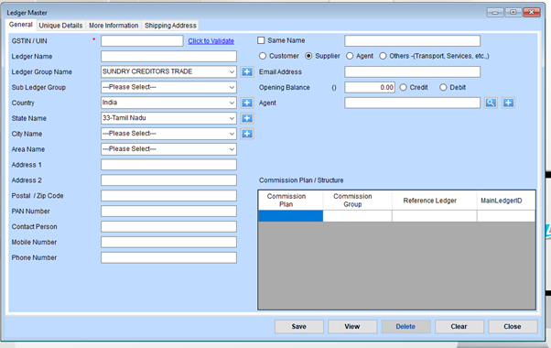Image resolution: width=551 pixels, height=348 pixels.
Task: Focus the Ledger Name input field
Action: pos(168,56)
